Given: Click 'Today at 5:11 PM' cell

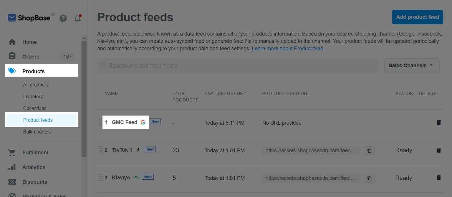Looking at the screenshot, I should (x=224, y=123).
